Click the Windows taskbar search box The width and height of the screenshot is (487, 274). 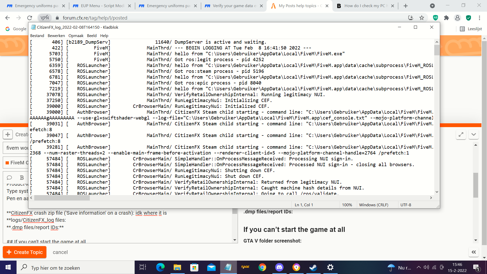point(75,267)
